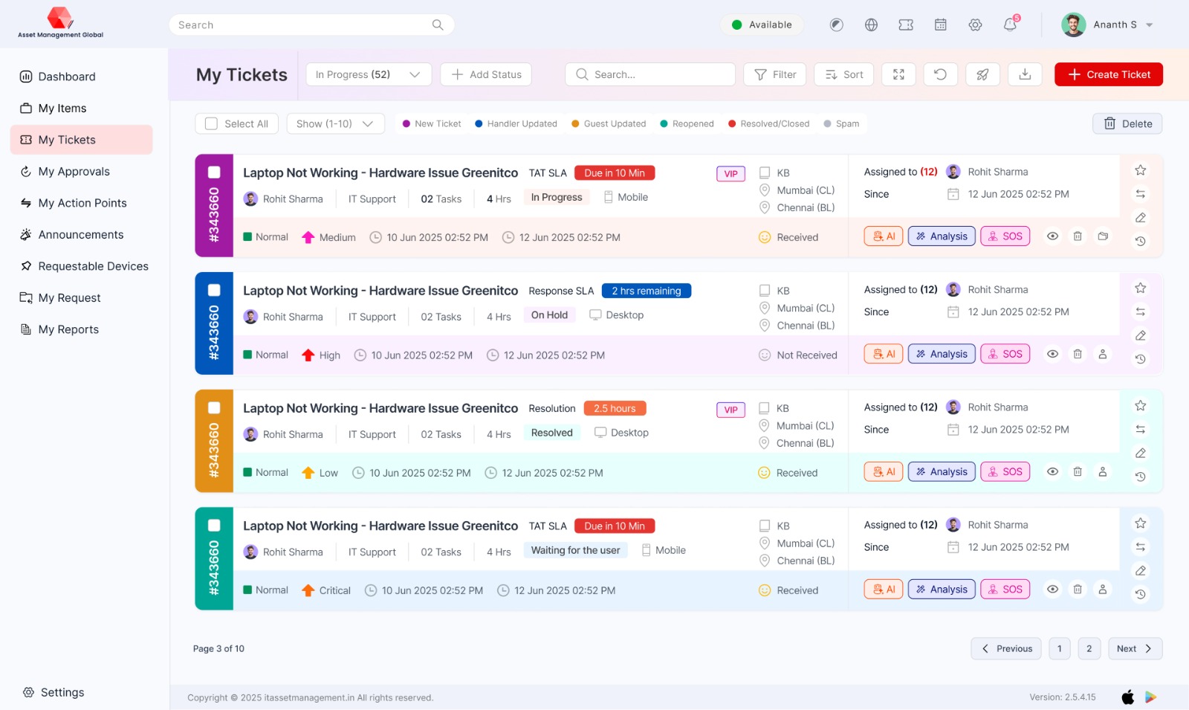Click the Create Ticket button

pyautogui.click(x=1108, y=74)
